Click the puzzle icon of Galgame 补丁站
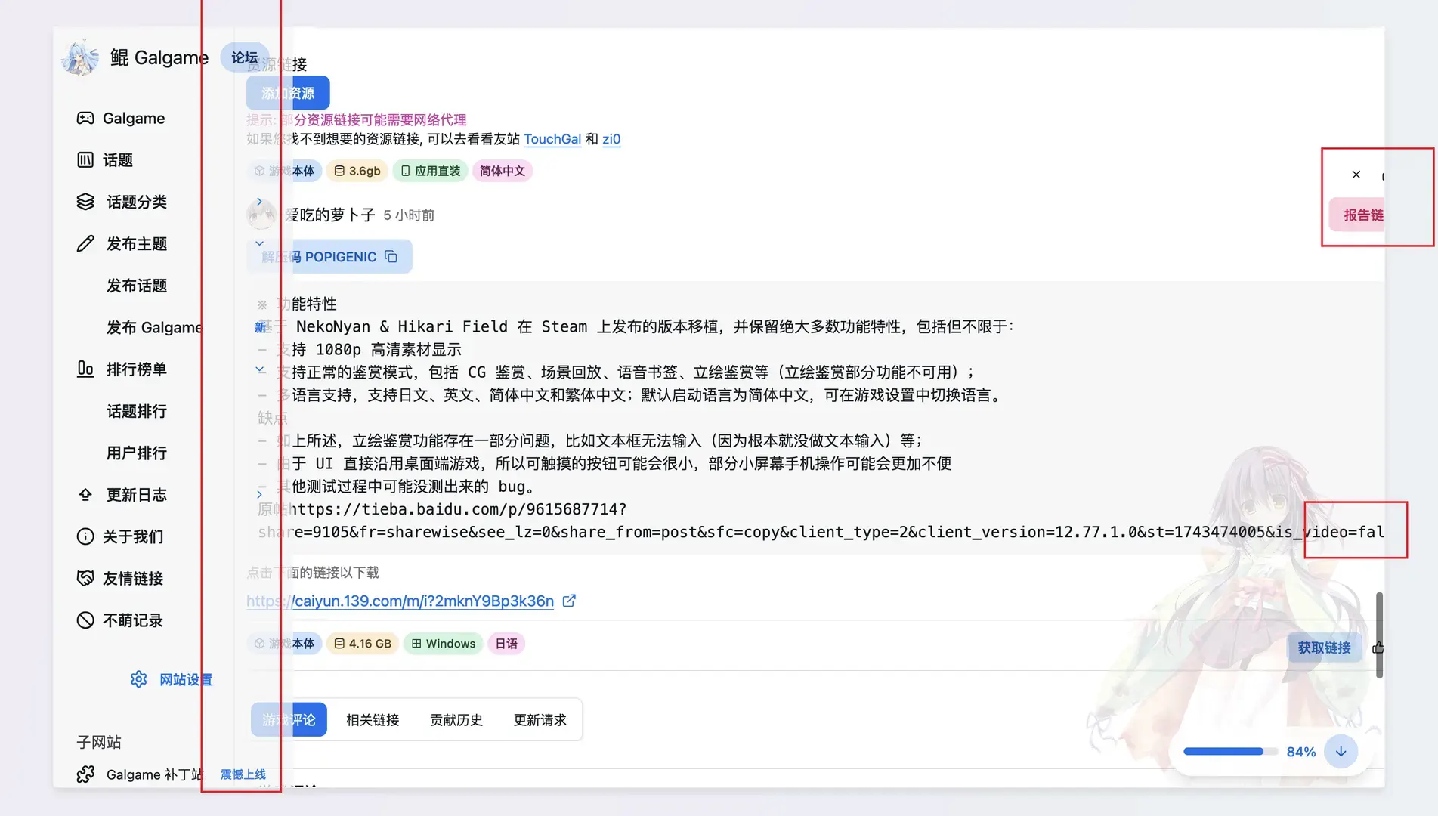Image resolution: width=1438 pixels, height=816 pixels. (x=85, y=774)
